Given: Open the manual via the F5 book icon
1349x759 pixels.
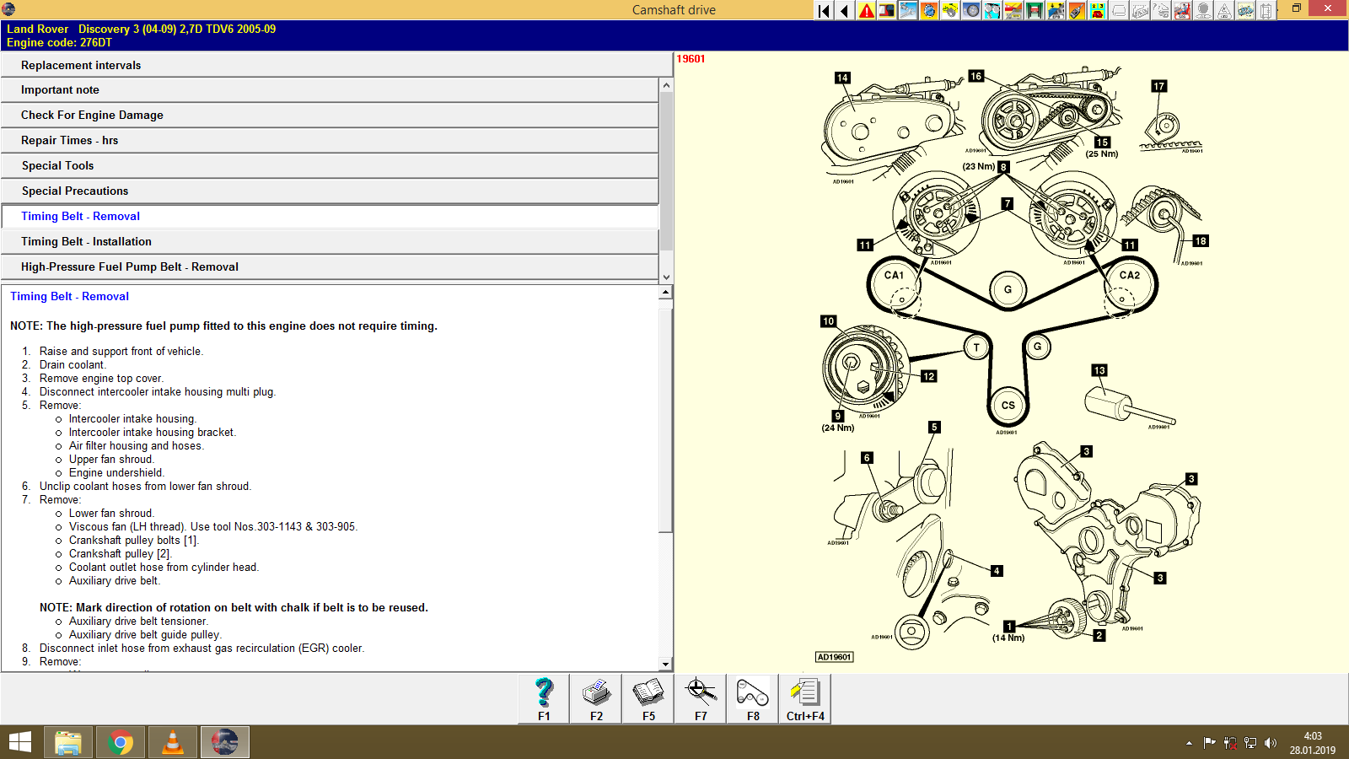Looking at the screenshot, I should click(x=648, y=698).
